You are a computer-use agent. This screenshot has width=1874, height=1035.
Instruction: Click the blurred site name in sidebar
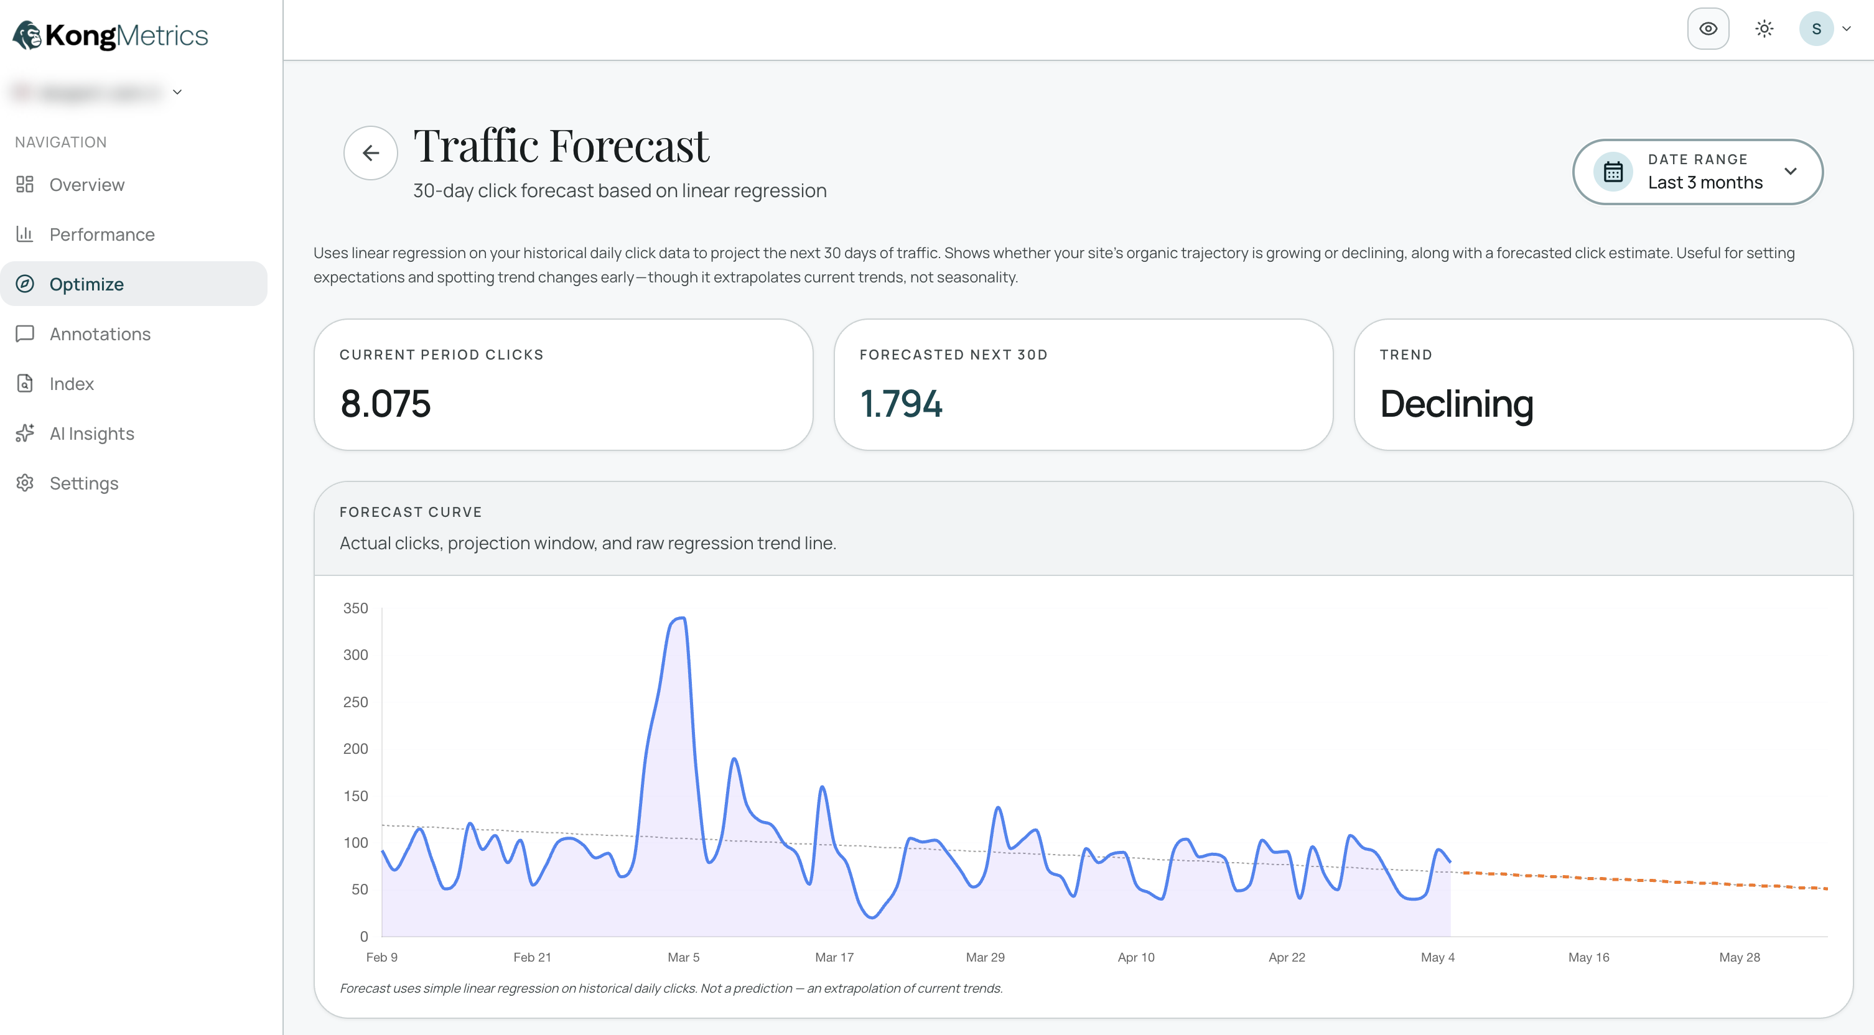click(87, 93)
